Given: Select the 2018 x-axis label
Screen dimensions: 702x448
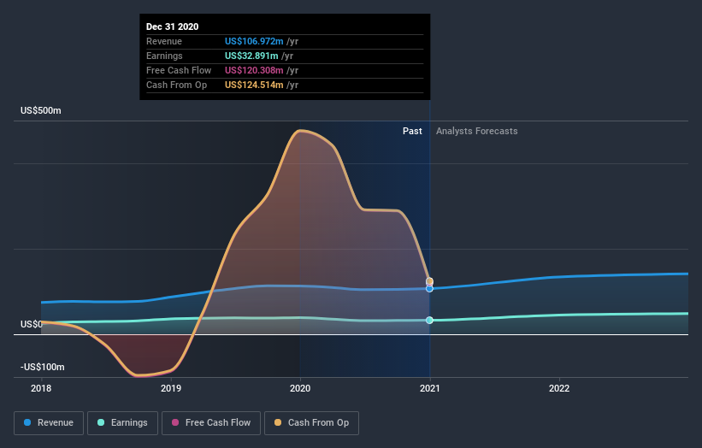Looking at the screenshot, I should tap(41, 388).
